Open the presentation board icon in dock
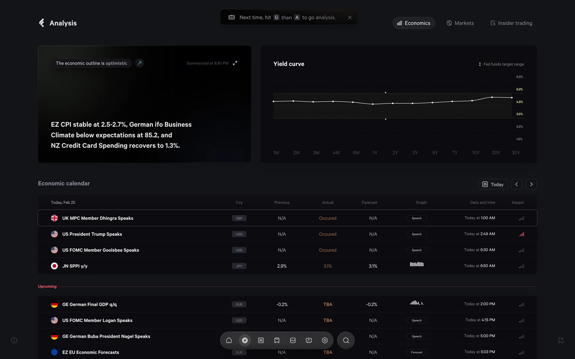 point(309,340)
